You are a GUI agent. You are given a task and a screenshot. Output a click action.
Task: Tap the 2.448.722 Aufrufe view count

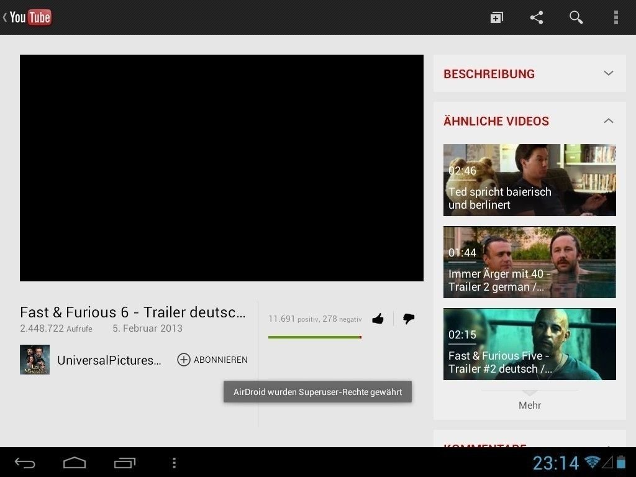(x=56, y=328)
